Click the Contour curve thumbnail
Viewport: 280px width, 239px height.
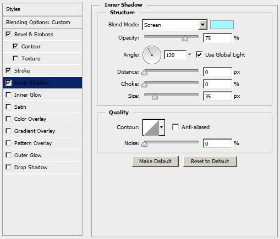[x=151, y=127]
